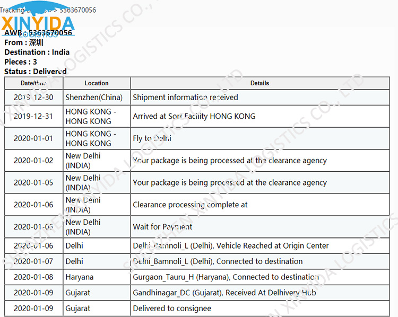Screen dimensions: 398x317
Task: Click 'Delivered to consignee' detail
Action: (x=172, y=309)
